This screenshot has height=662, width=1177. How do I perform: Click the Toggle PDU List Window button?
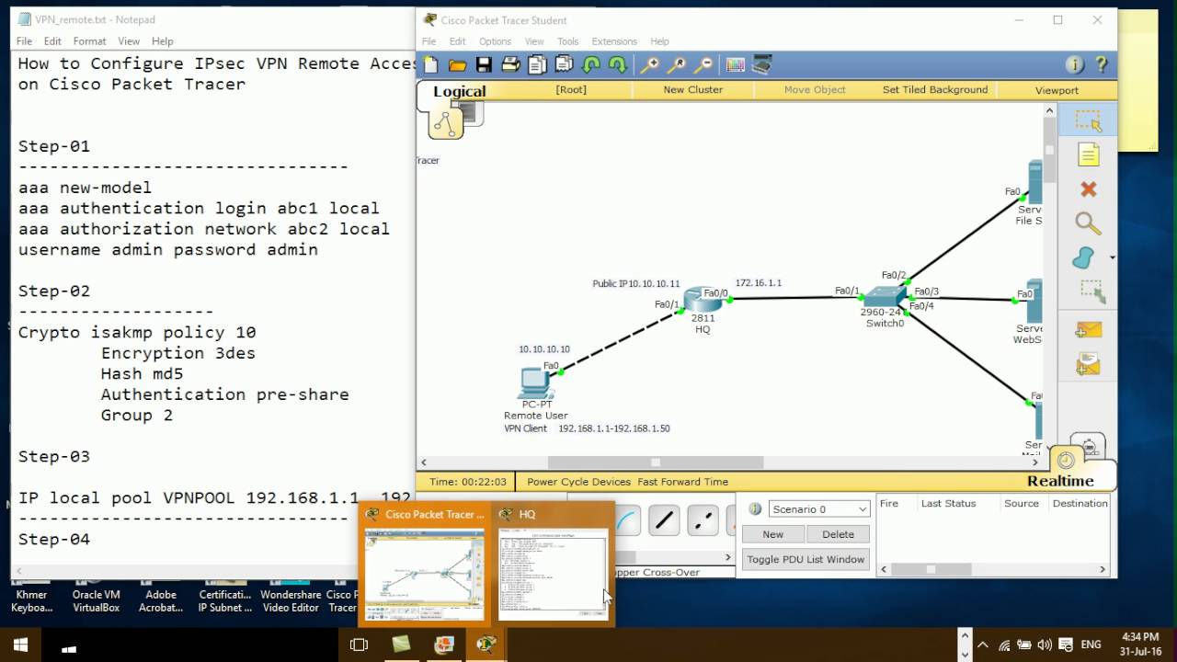tap(806, 559)
